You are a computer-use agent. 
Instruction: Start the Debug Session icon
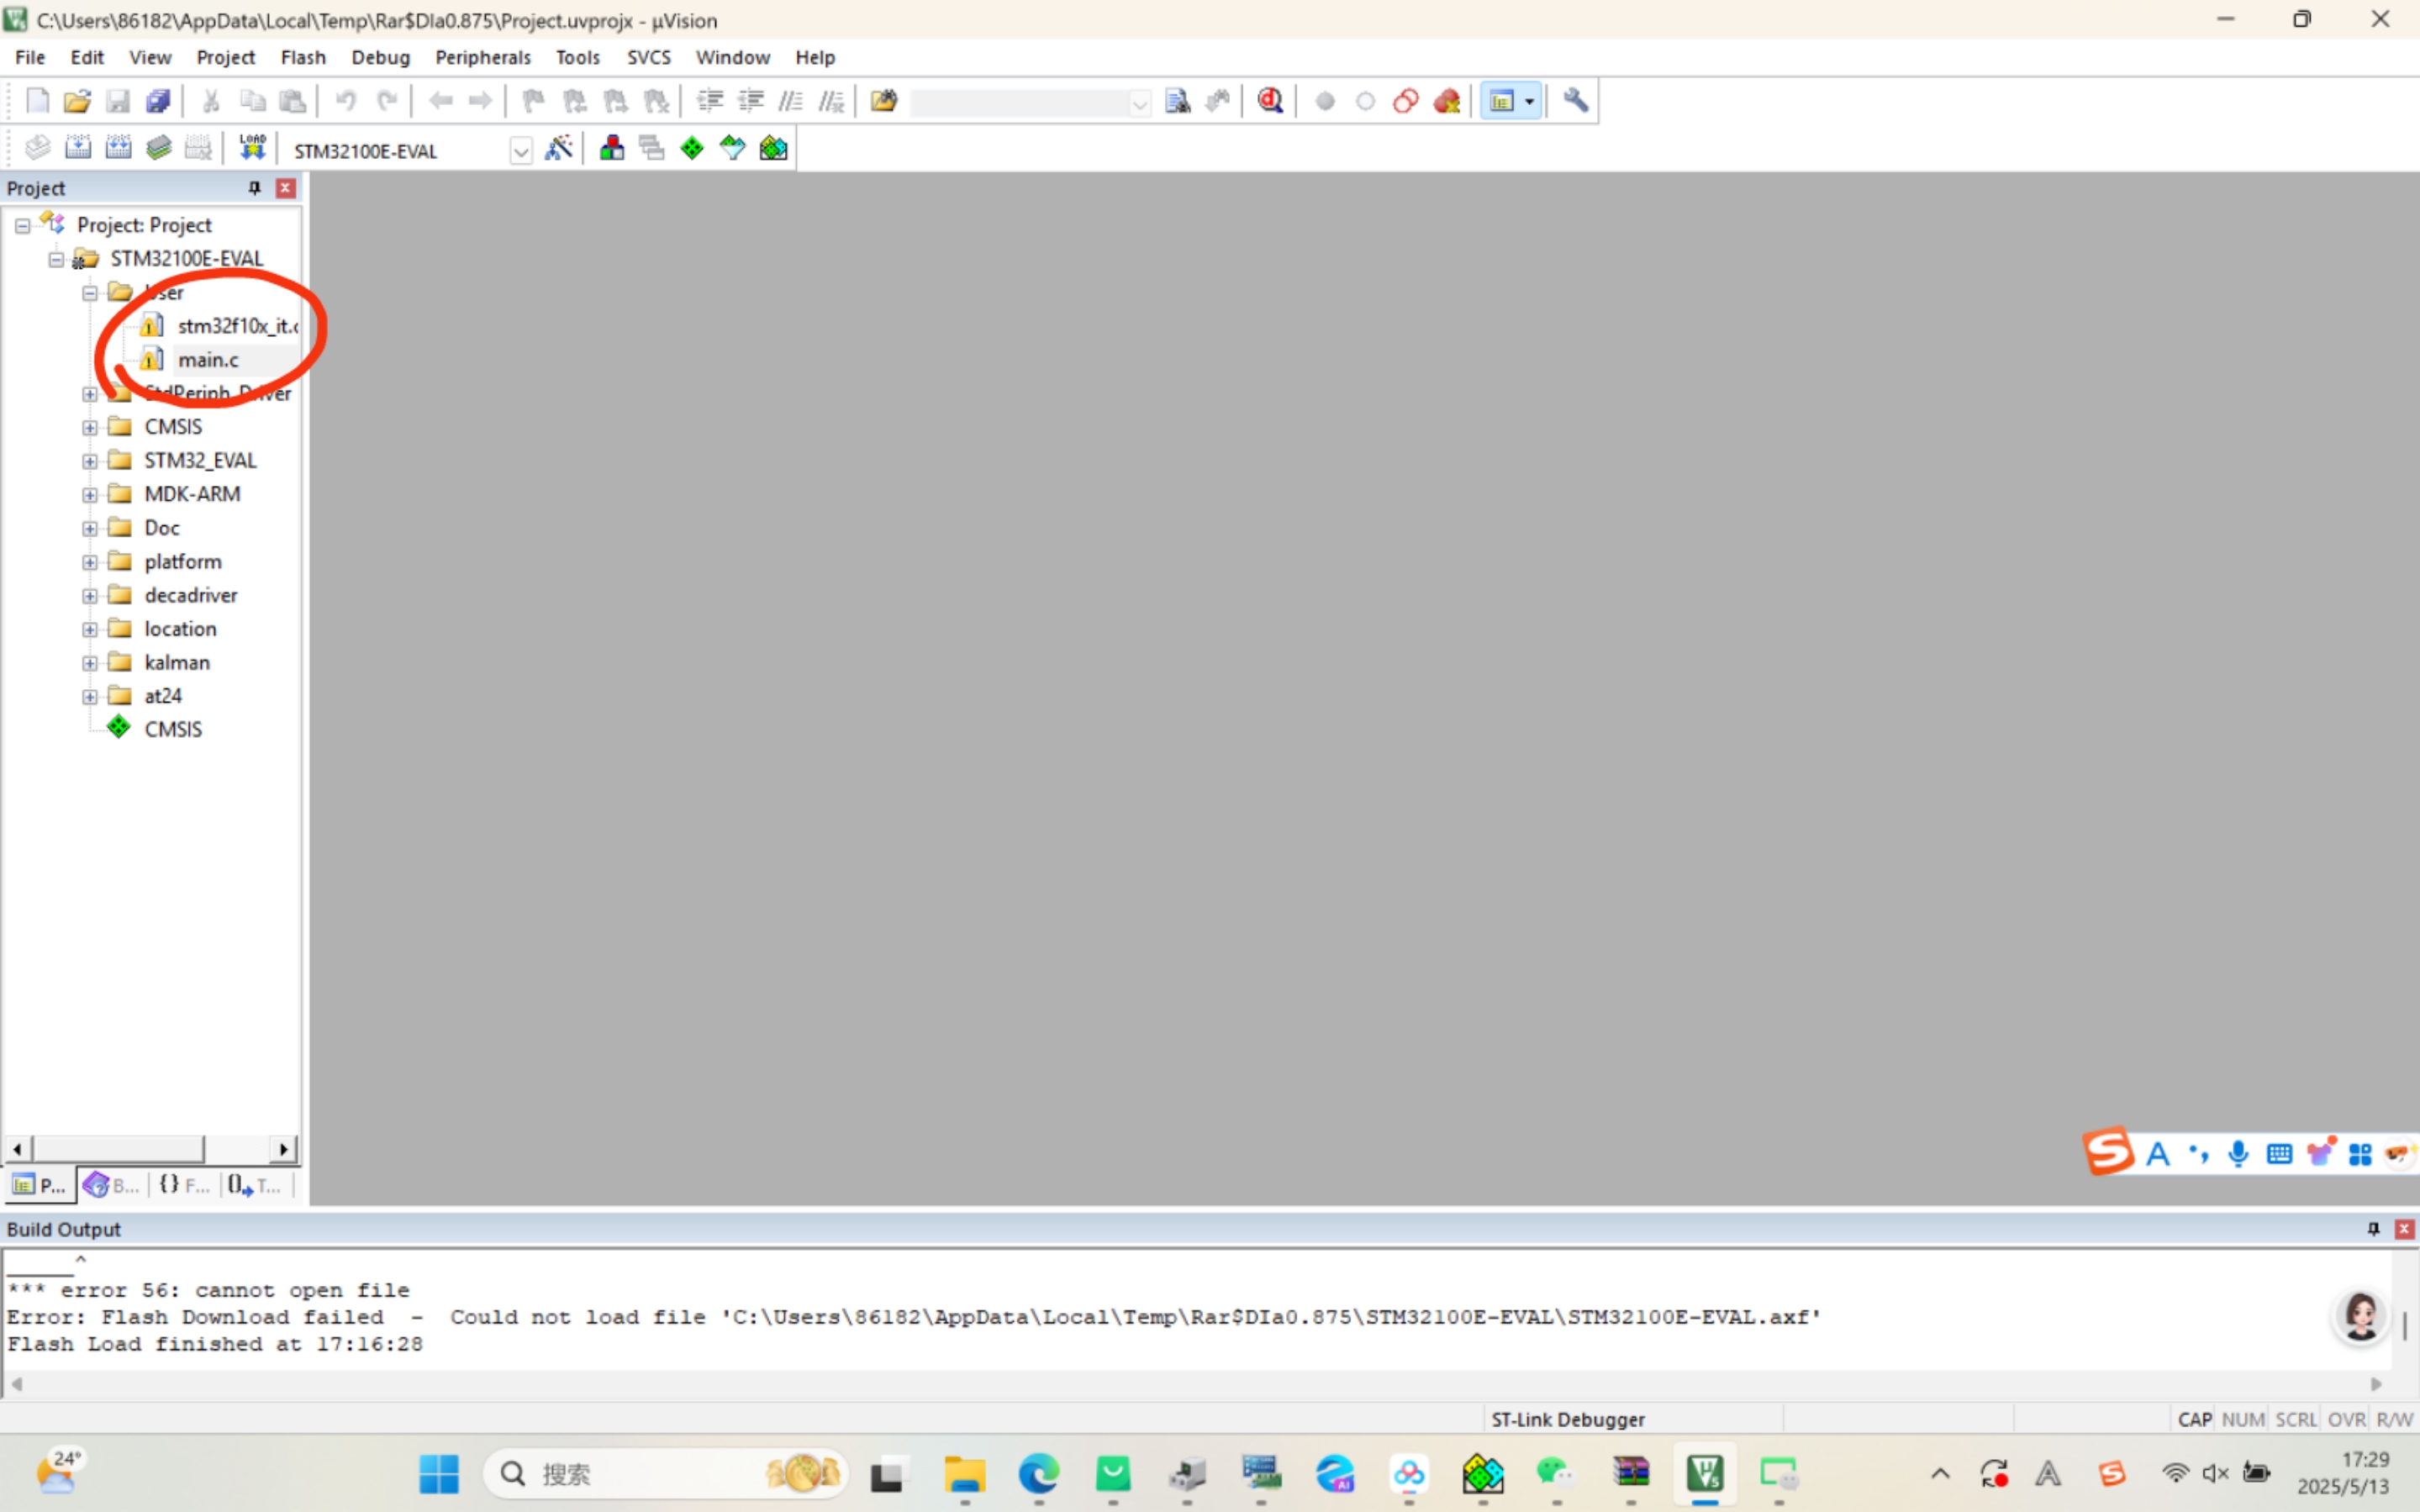(x=1270, y=101)
